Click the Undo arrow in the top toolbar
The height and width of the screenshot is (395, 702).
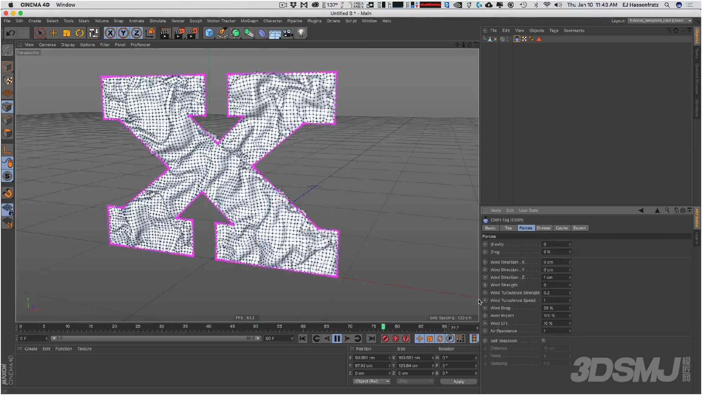10,33
